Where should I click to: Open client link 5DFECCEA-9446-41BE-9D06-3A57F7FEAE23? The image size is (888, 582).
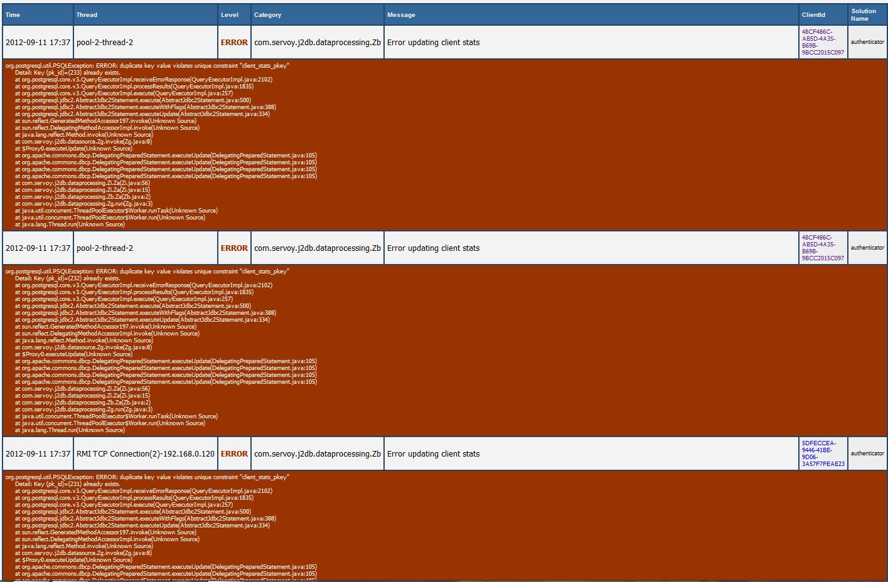pos(823,453)
